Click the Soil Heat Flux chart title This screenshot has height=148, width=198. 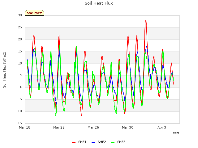coord(99,3)
